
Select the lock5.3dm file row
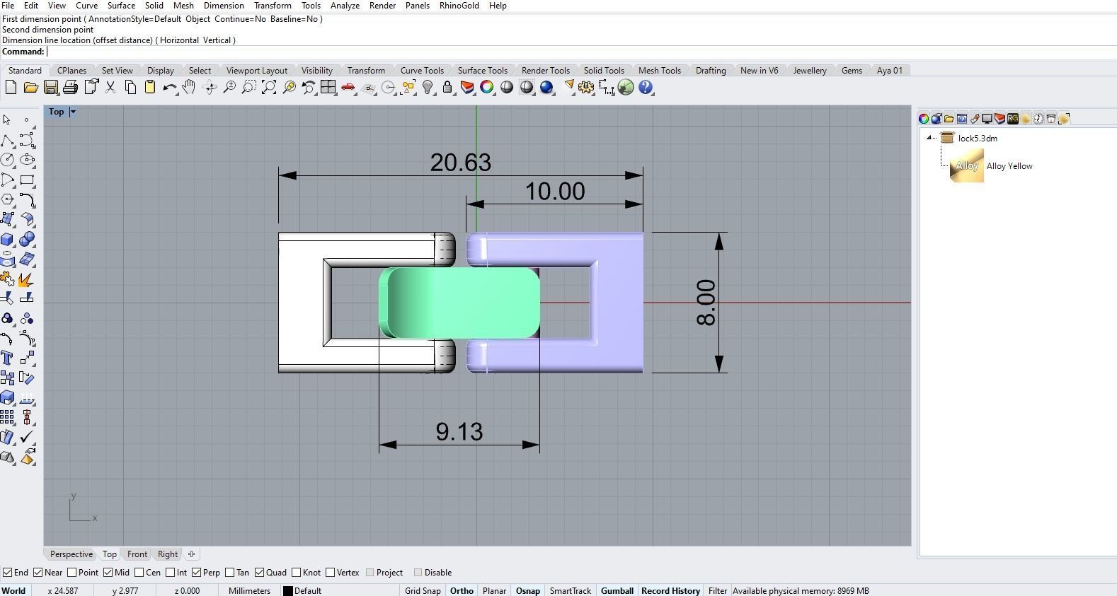click(978, 138)
